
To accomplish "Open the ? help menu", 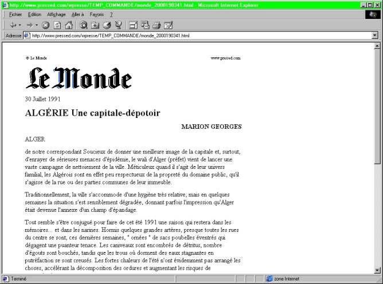I will 111,15.
